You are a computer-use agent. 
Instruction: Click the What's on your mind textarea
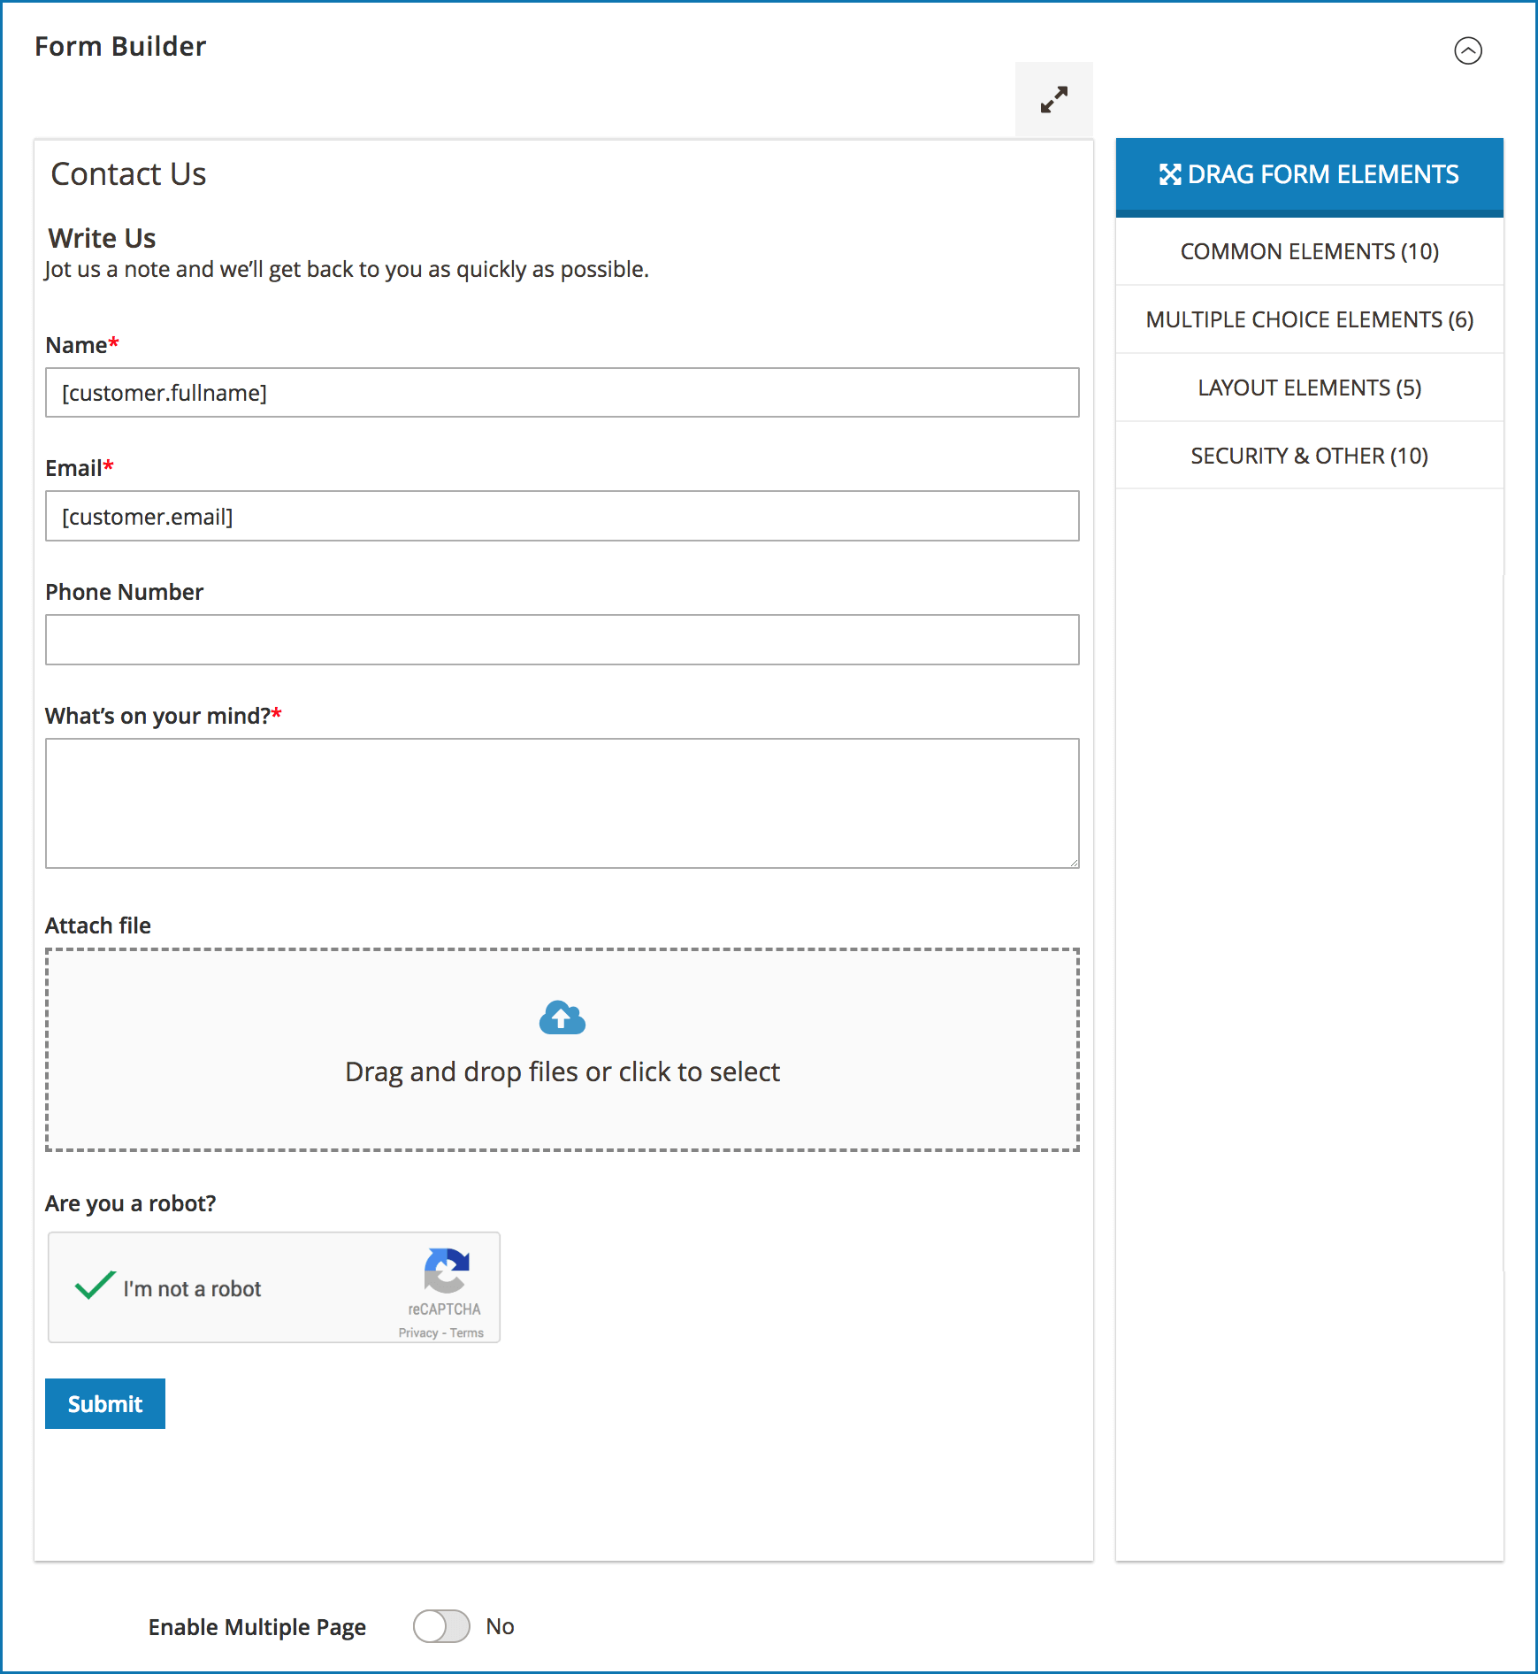(562, 803)
